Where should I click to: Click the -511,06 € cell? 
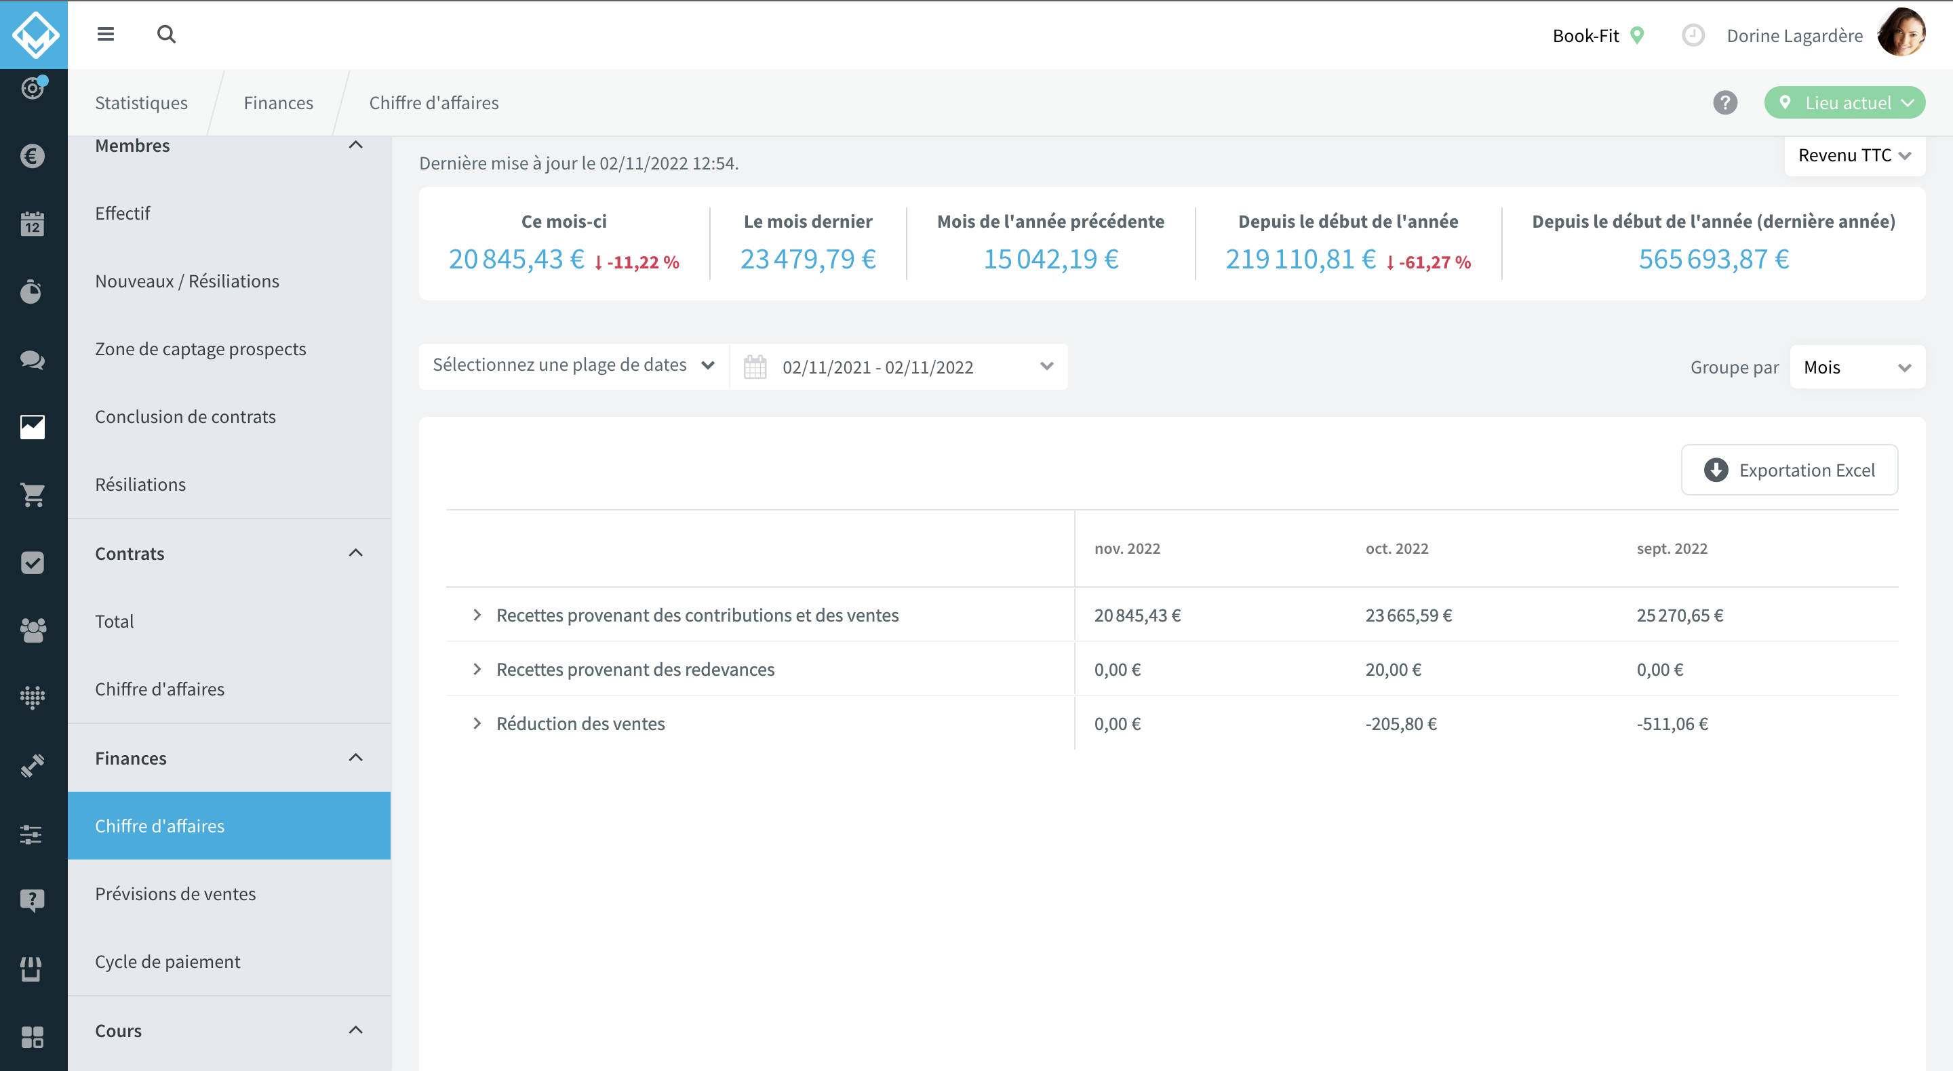click(1672, 723)
